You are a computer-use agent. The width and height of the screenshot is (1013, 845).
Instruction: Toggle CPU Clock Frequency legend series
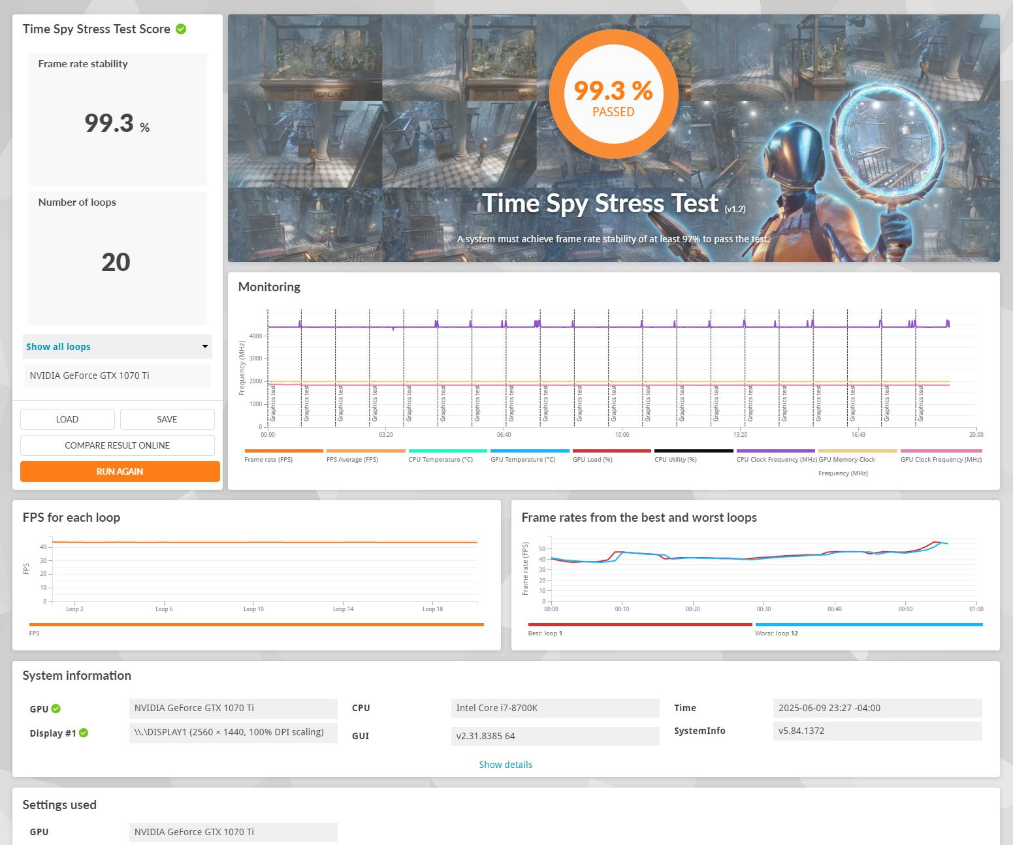coord(775,451)
